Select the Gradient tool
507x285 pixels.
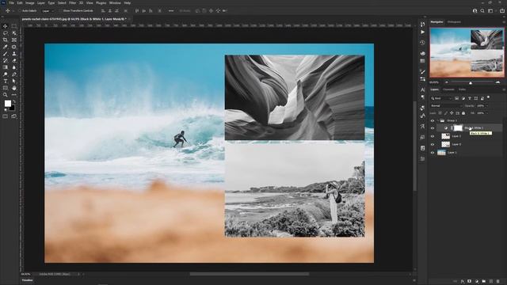click(x=6, y=67)
